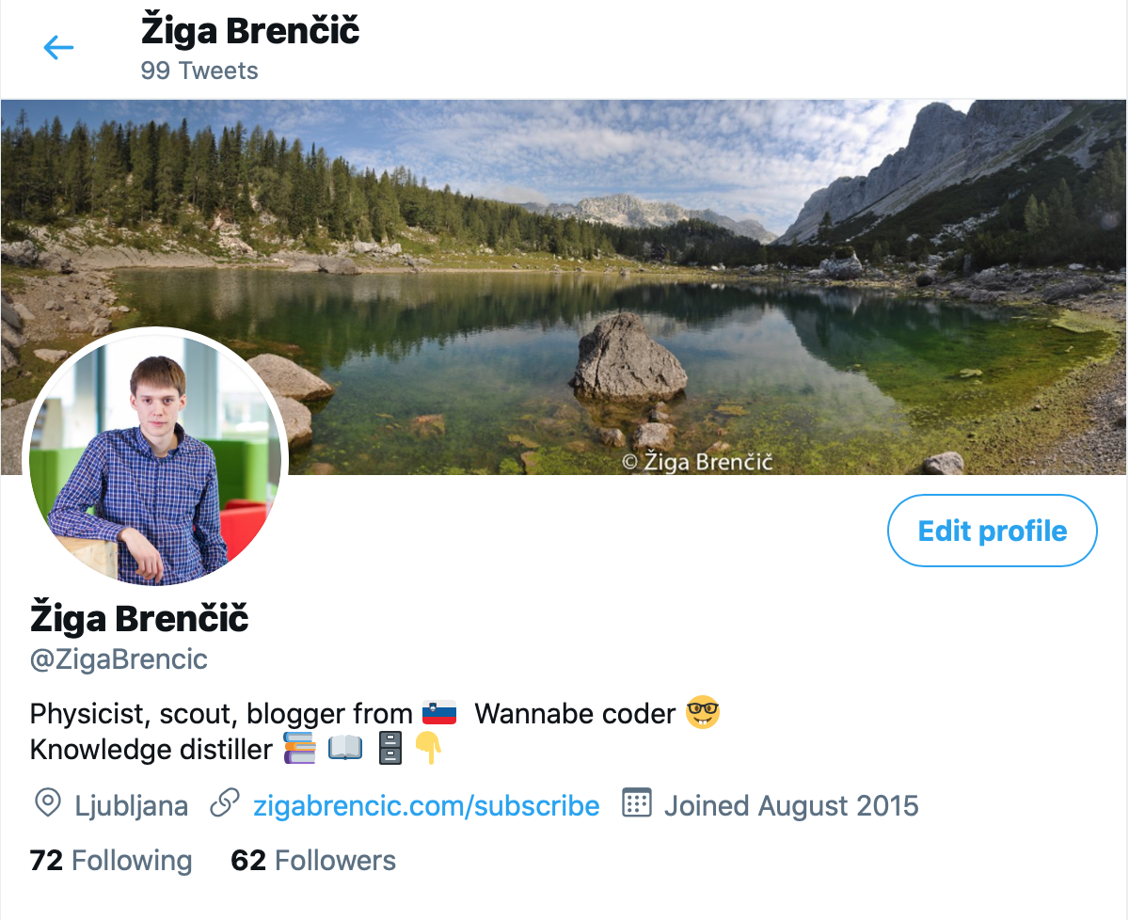1129x920 pixels.
Task: Click the back arrow icon
Action: point(58,47)
